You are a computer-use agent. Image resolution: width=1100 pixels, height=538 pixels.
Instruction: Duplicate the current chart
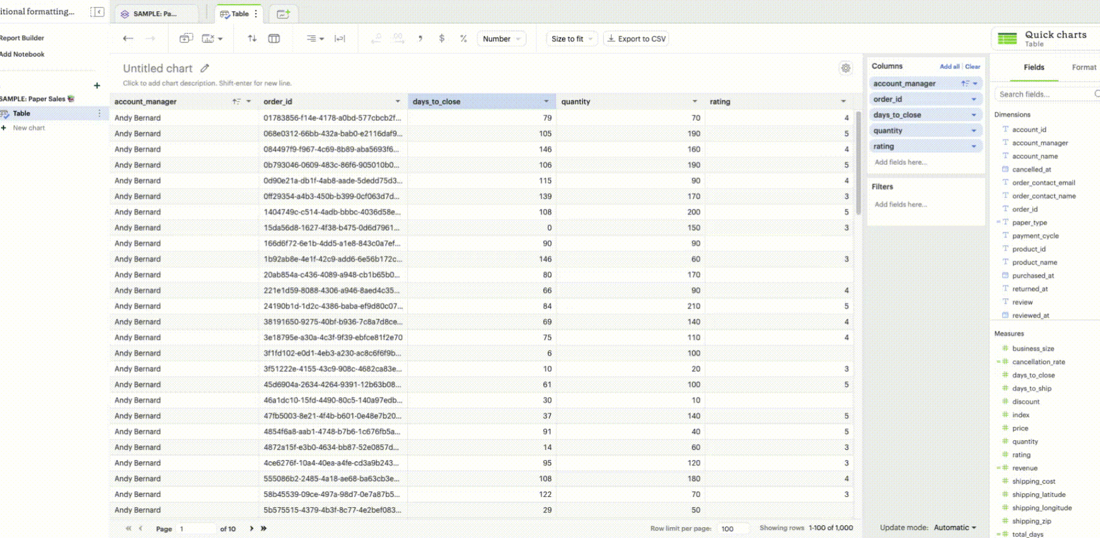tap(186, 37)
